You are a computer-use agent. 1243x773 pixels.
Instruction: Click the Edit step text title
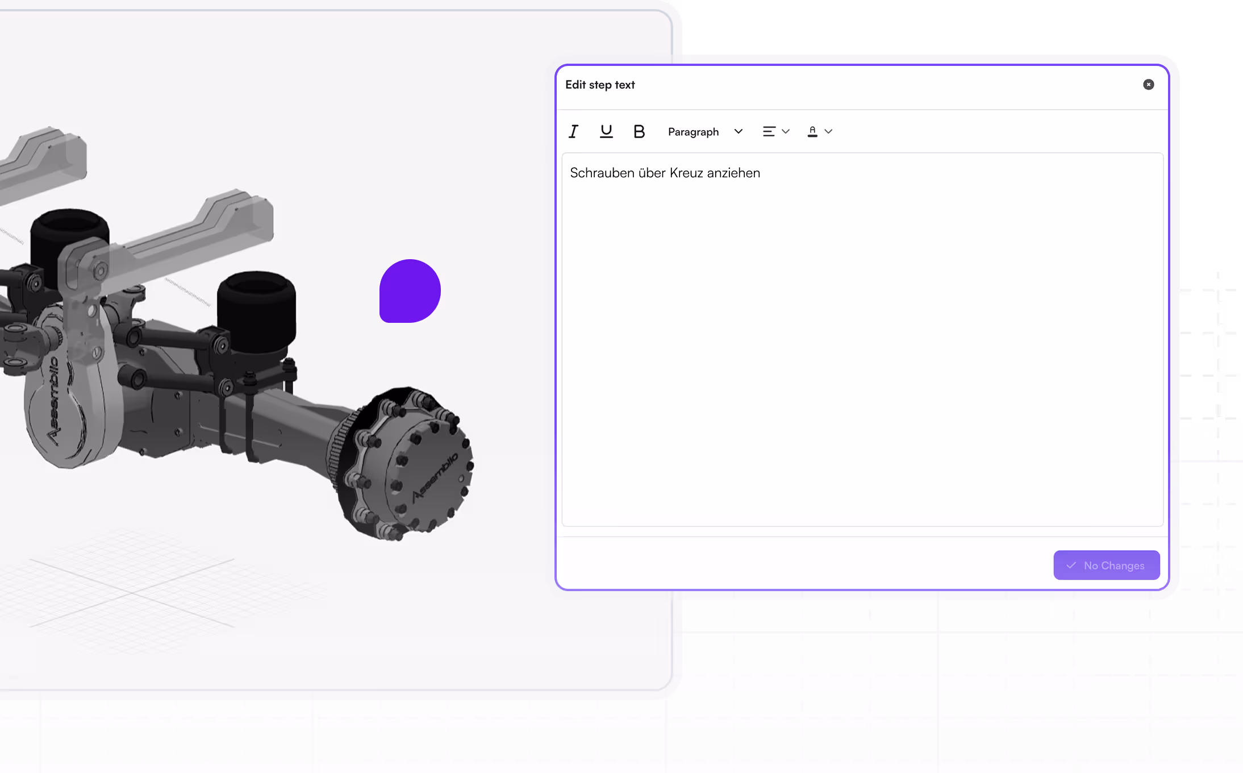tap(600, 85)
